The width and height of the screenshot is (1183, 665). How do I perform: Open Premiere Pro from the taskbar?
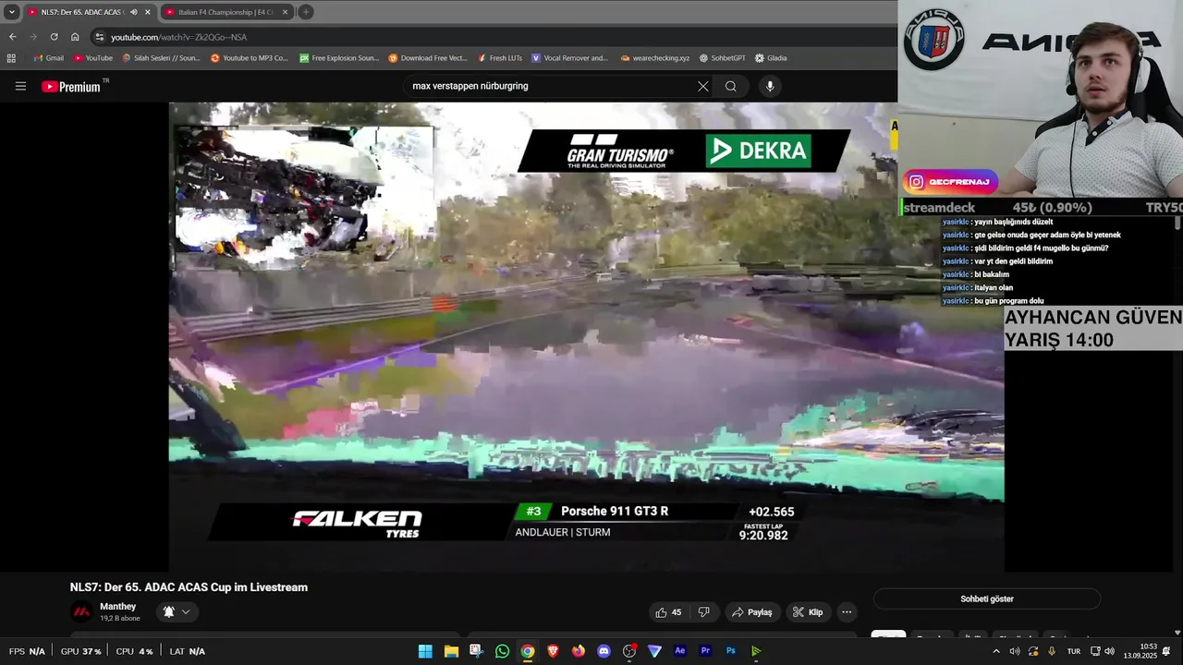pos(705,651)
